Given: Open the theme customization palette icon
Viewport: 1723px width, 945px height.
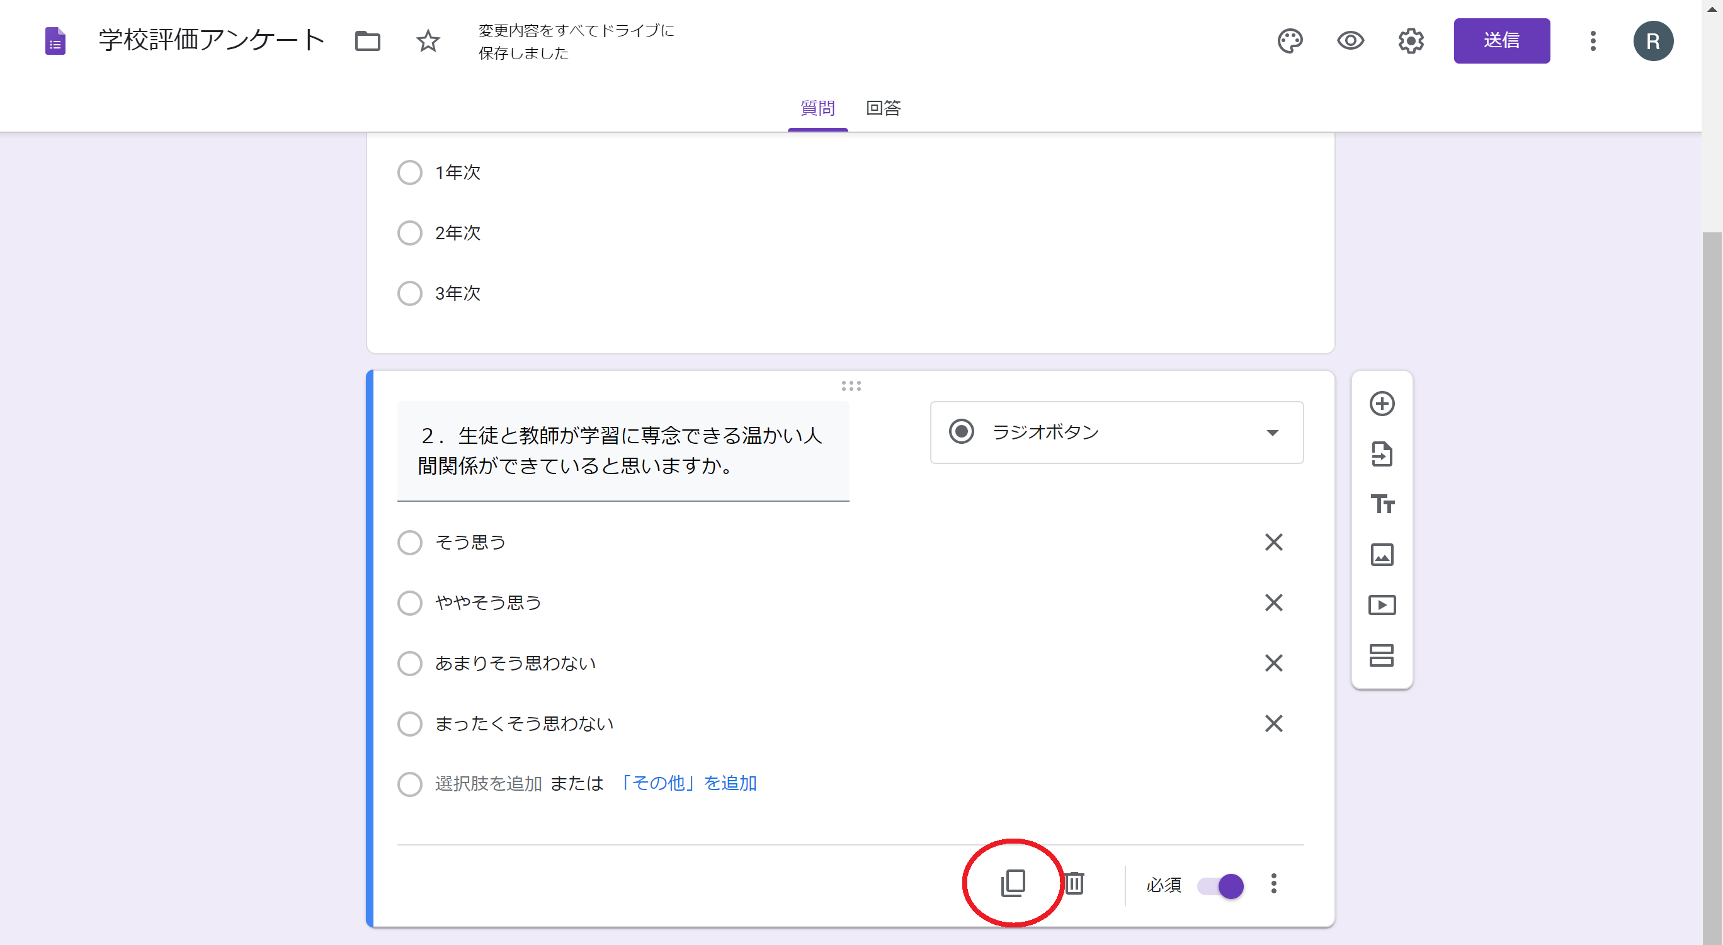Looking at the screenshot, I should pos(1290,41).
